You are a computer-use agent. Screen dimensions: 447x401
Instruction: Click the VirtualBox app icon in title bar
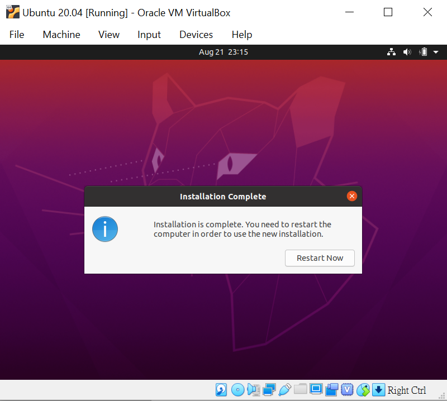[13, 12]
